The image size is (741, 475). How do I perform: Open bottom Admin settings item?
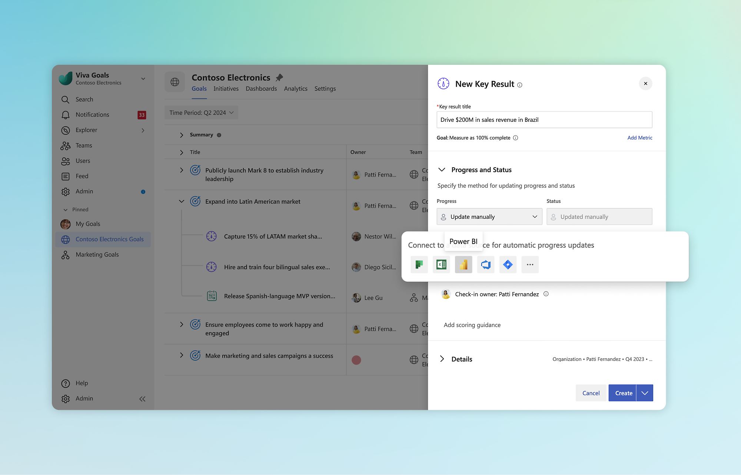pyautogui.click(x=84, y=398)
